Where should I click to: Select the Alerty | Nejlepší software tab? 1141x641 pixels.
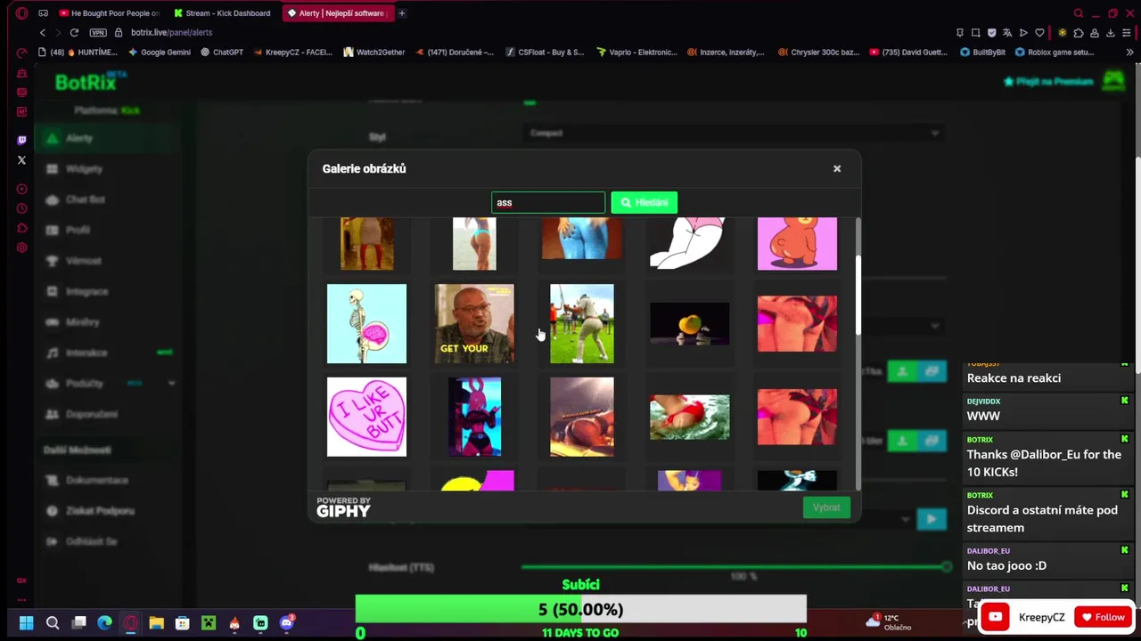coord(337,13)
